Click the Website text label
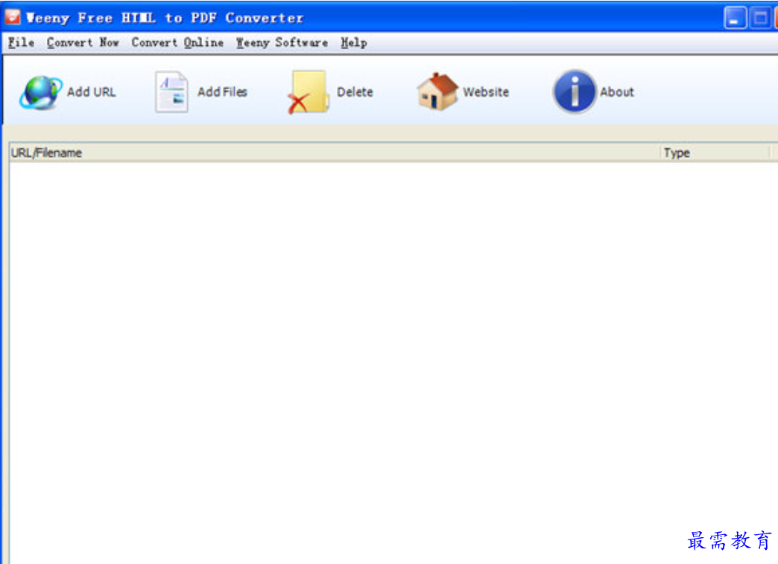The image size is (778, 564). click(486, 92)
